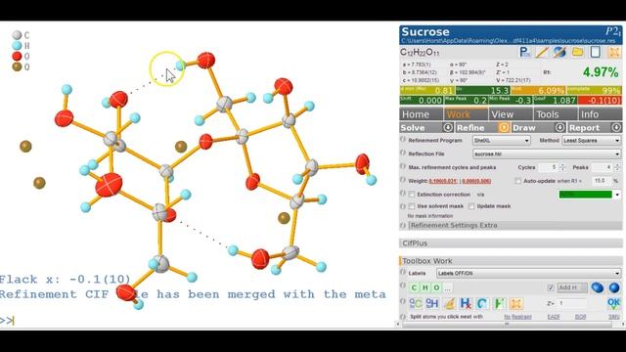Switch to the View tab
The image size is (626, 352).
511,114
